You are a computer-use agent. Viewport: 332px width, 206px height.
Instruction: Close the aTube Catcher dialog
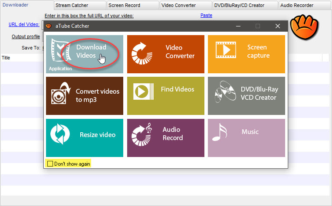pyautogui.click(x=278, y=26)
